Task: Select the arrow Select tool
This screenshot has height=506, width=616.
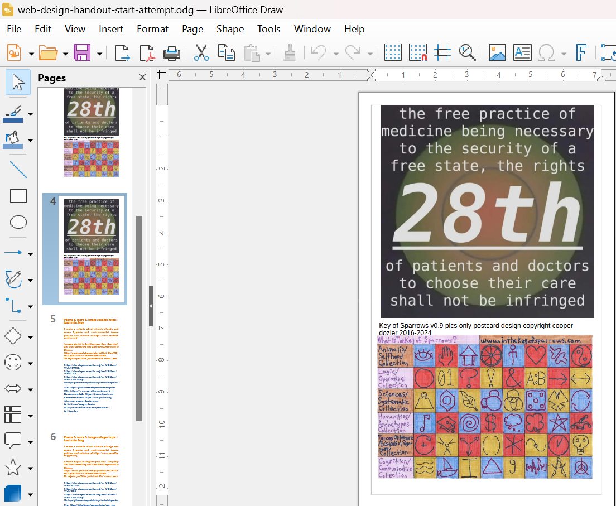Action: tap(18, 82)
